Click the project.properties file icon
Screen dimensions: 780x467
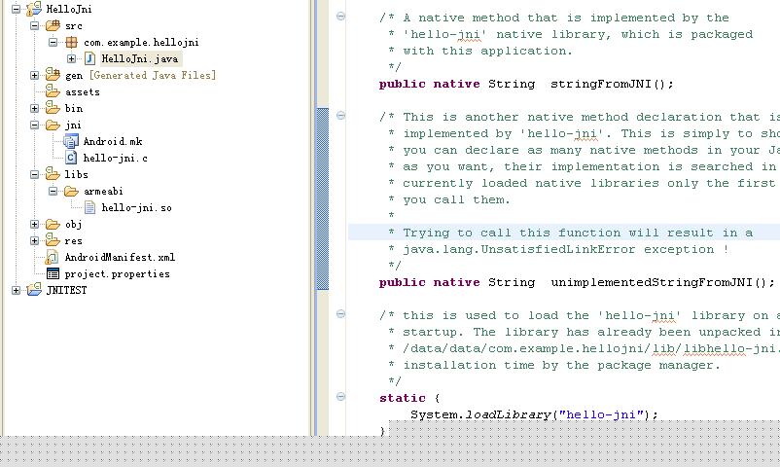pyautogui.click(x=53, y=273)
